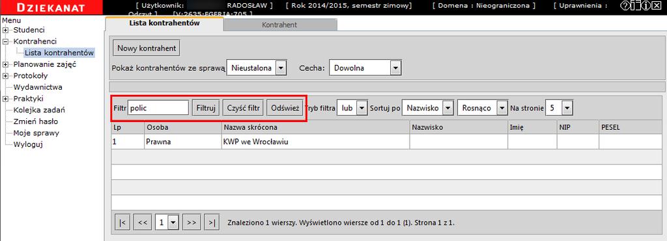Select Planowanie zajęć in the menu
The image size is (667, 241).
pyautogui.click(x=45, y=64)
